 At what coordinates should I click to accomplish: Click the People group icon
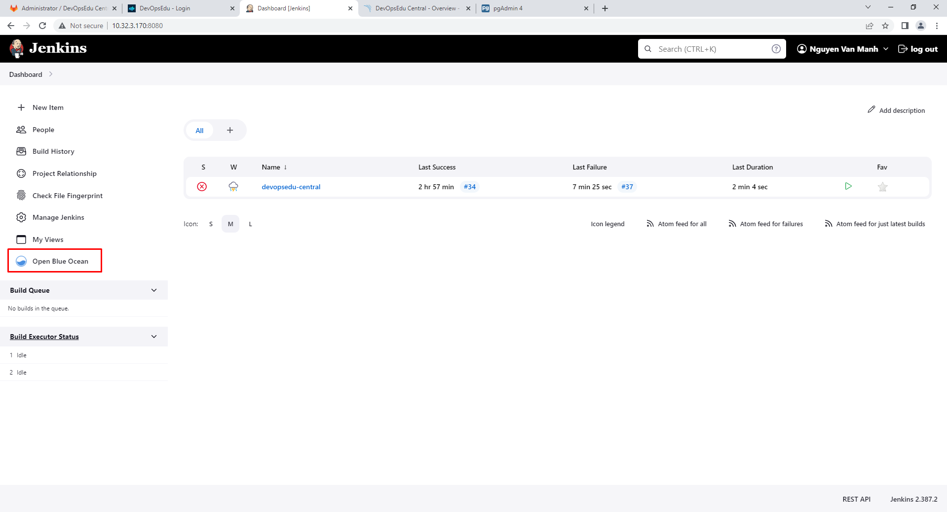(21, 130)
